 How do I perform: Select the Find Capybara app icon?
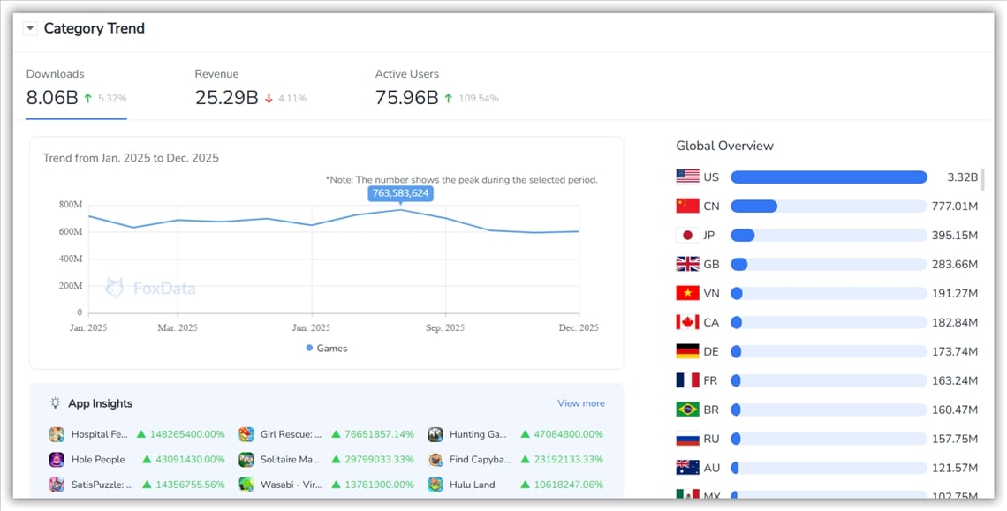[435, 459]
